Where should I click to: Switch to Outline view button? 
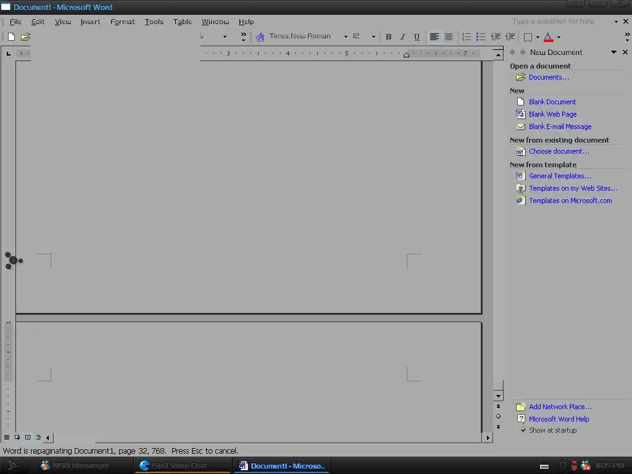38,438
